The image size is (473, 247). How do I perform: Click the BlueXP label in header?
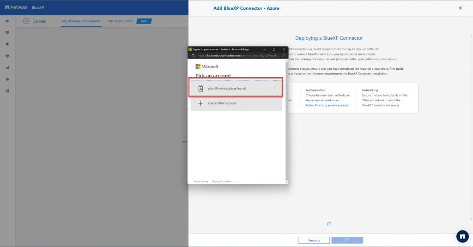tap(38, 7)
